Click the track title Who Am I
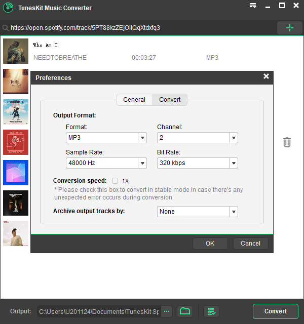The height and width of the screenshot is (324, 304). coord(45,45)
